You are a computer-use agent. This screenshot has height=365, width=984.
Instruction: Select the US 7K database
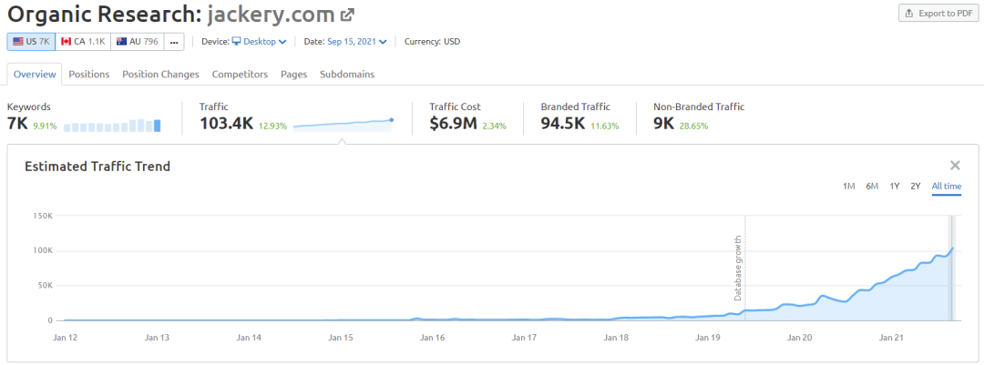click(x=31, y=42)
